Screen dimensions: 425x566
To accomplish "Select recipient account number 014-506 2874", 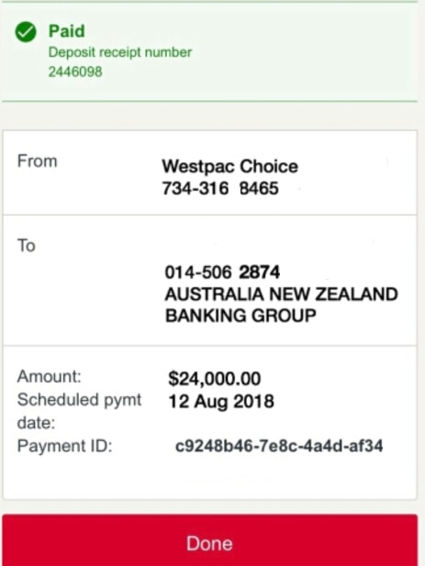I will [222, 272].
